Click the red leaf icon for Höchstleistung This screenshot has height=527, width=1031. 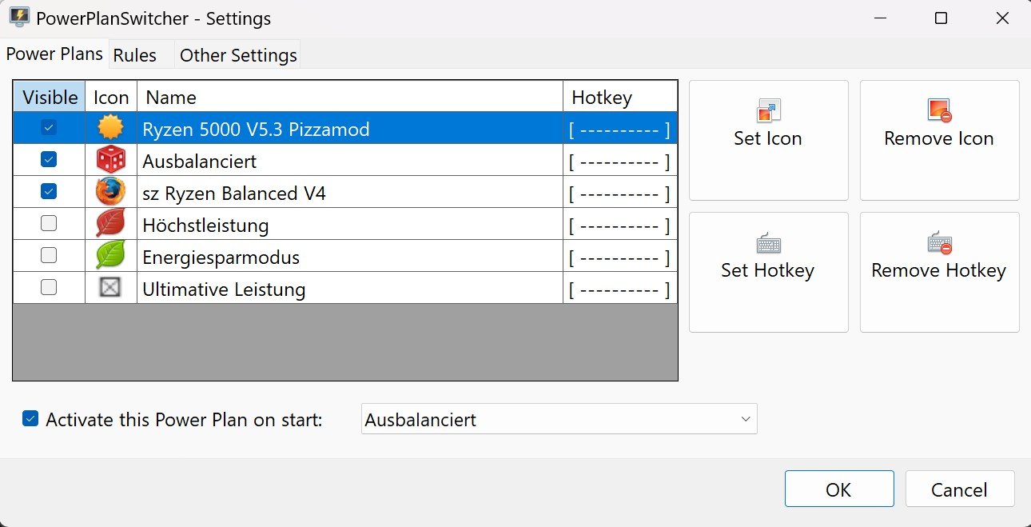[110, 224]
